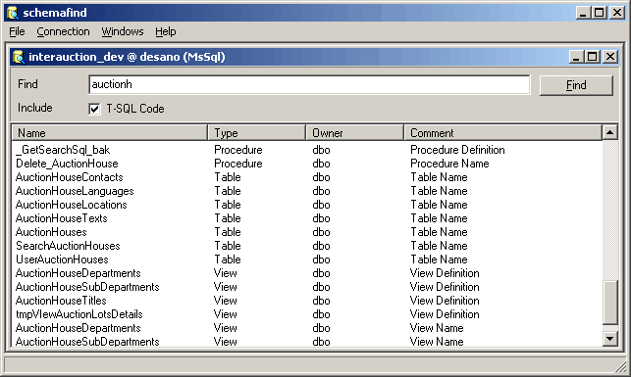The height and width of the screenshot is (377, 631).
Task: Close the interauction_dev child window
Action: 610,57
